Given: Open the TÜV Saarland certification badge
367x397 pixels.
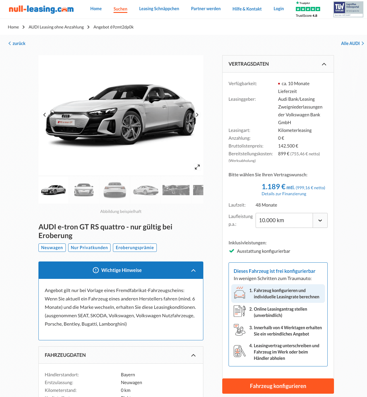Looking at the screenshot, I should click(x=348, y=9).
